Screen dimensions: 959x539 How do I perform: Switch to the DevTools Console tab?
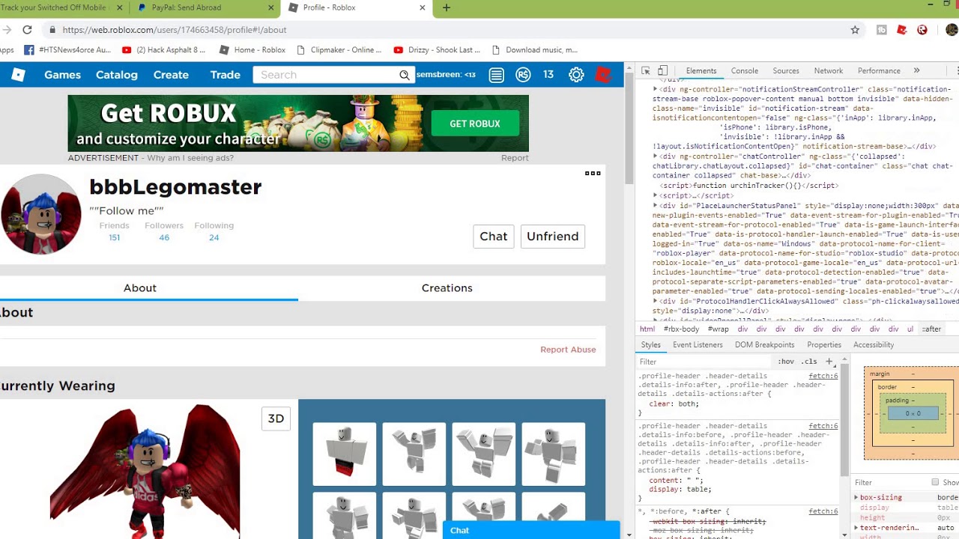(x=745, y=70)
